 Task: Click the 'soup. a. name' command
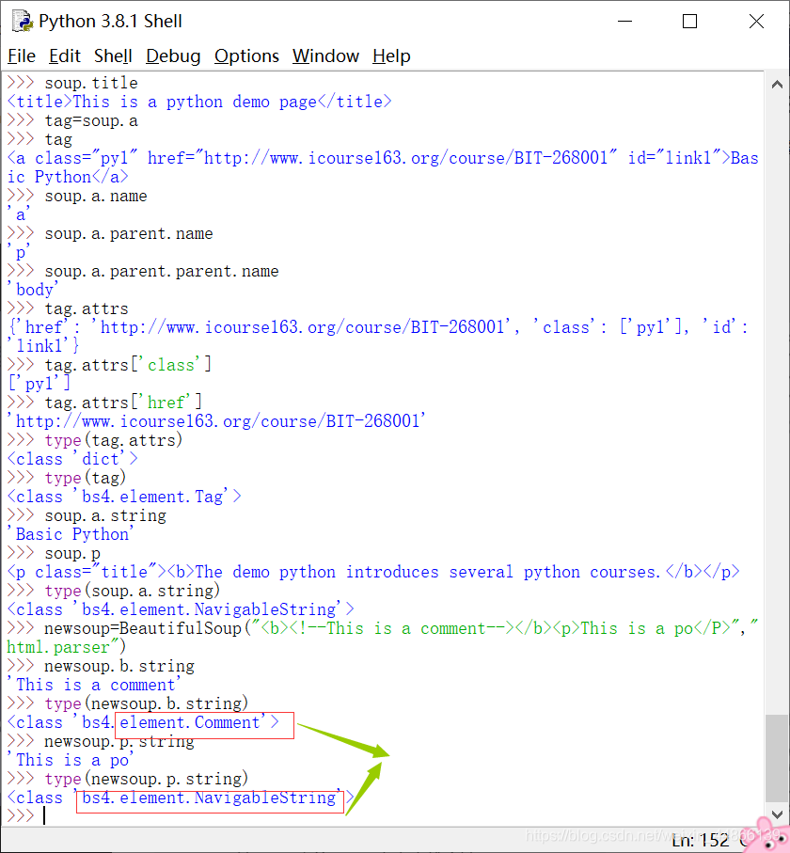click(x=96, y=196)
